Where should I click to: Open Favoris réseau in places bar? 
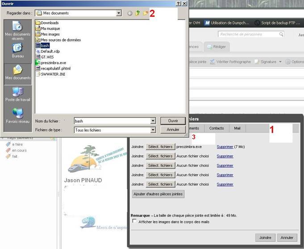click(18, 116)
